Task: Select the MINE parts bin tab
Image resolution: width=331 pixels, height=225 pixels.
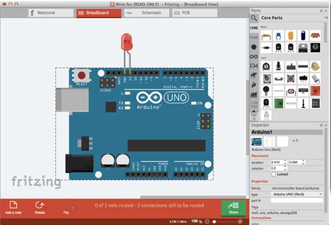Action: click(x=254, y=37)
